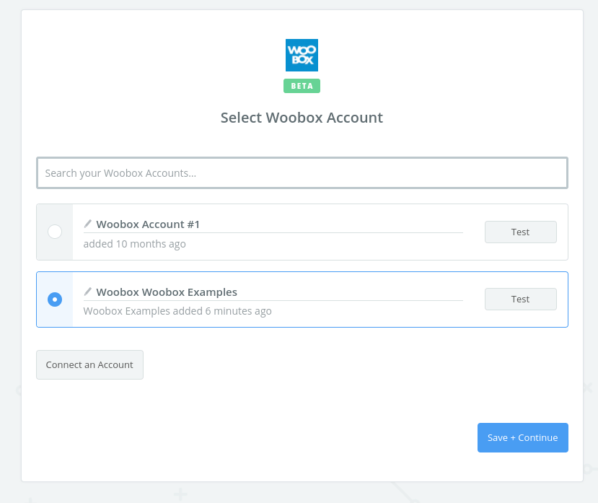This screenshot has width=598, height=503.
Task: Select the Woobox Woobox Examples radio button
Action: pos(55,299)
